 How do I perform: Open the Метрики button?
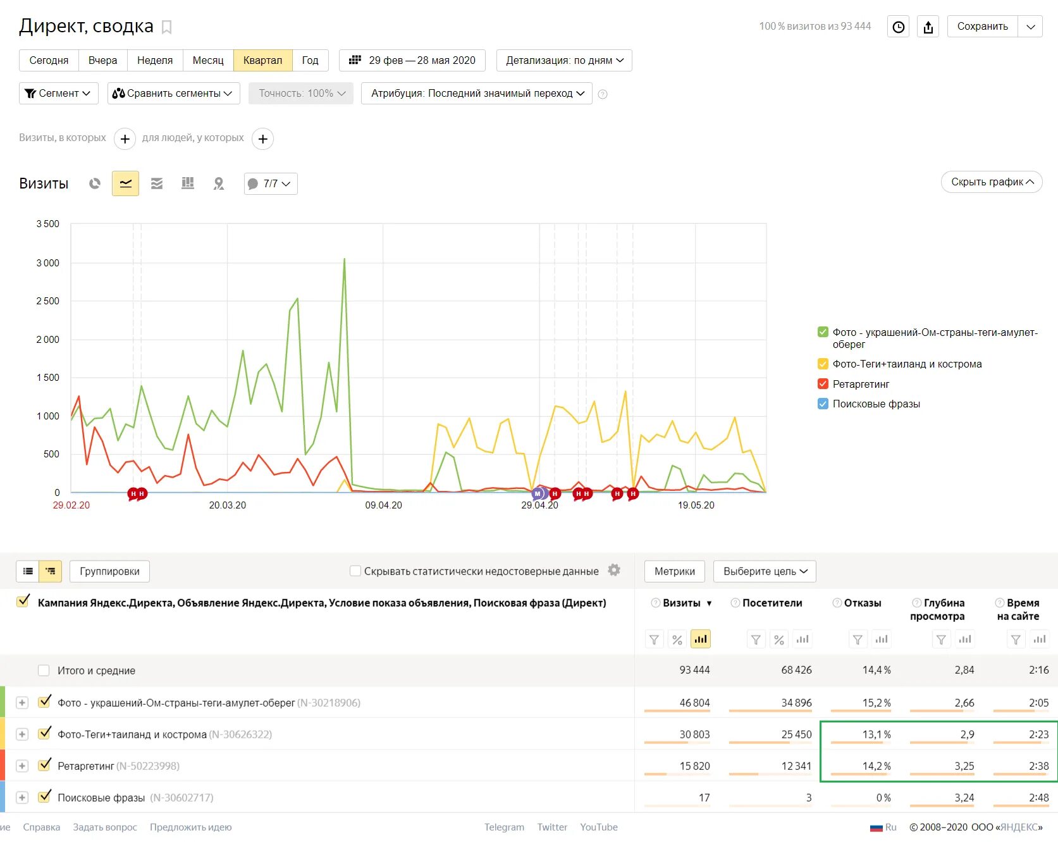coord(674,571)
